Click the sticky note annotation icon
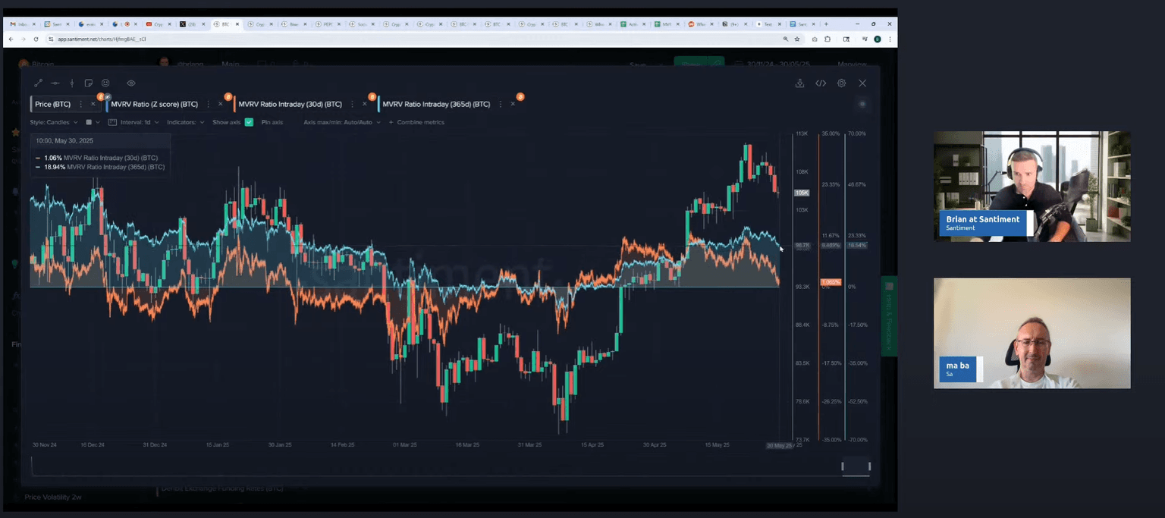This screenshot has width=1165, height=518. coord(89,83)
